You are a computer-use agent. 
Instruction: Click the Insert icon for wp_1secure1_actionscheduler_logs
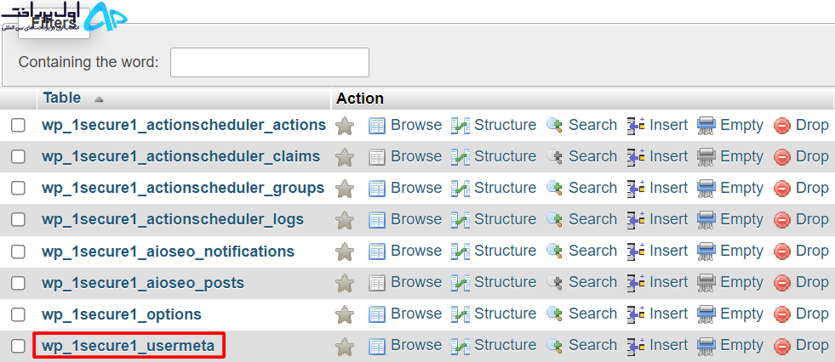click(x=636, y=220)
